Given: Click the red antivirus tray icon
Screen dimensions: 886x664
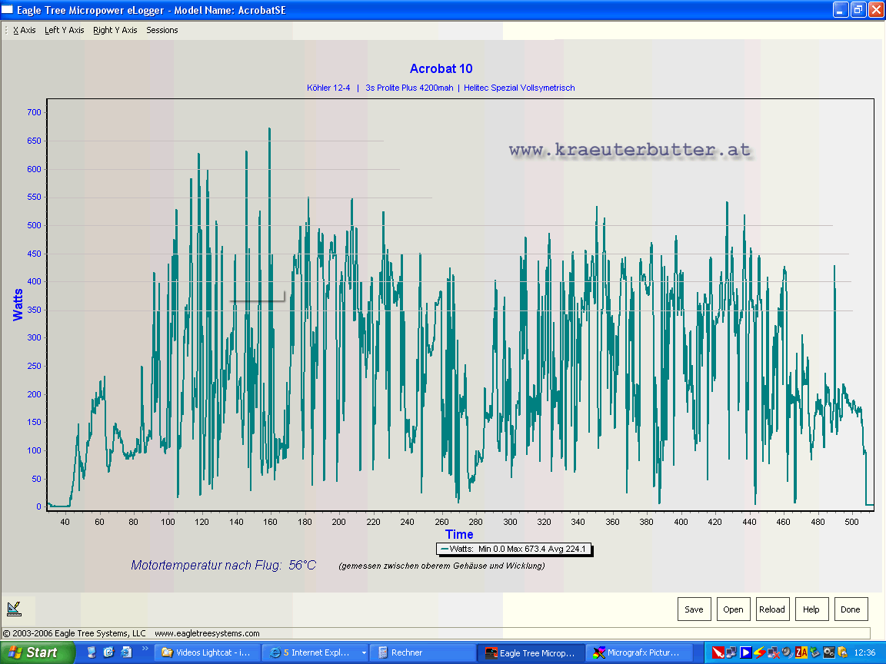Looking at the screenshot, I should [x=718, y=652].
